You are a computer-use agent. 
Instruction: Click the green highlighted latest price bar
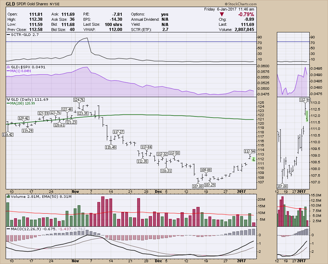point(254,159)
